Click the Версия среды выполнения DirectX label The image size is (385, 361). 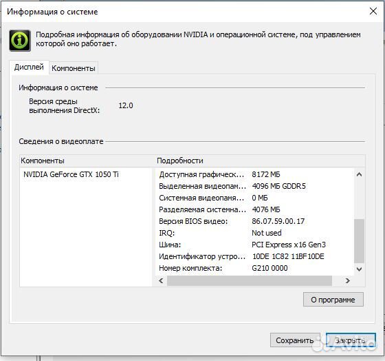tap(65, 106)
